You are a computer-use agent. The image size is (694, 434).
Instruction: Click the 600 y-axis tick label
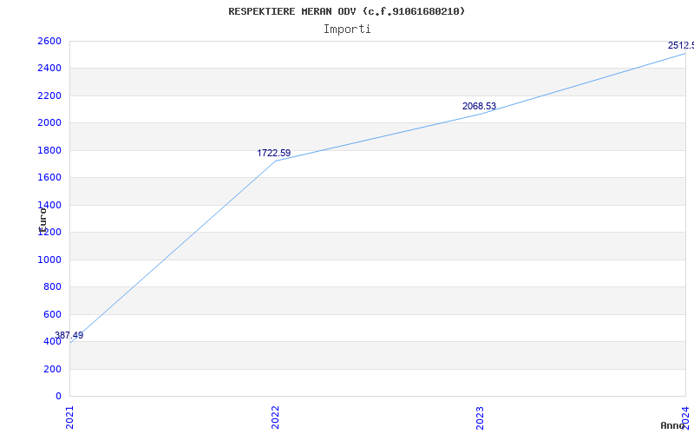tap(52, 314)
